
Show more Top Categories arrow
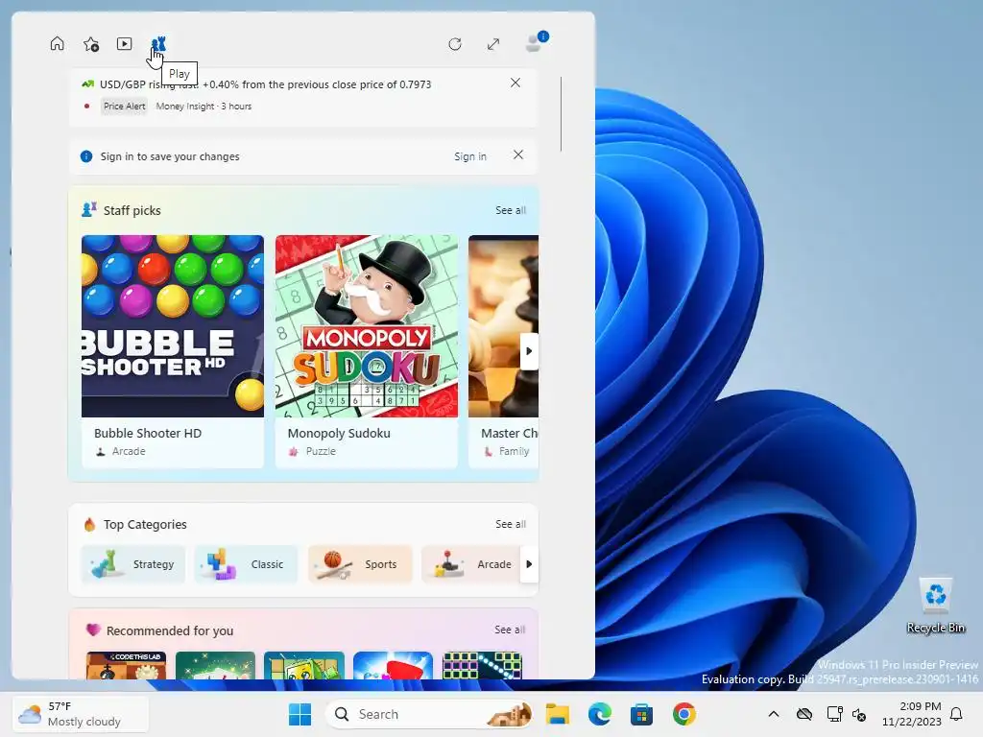pyautogui.click(x=529, y=564)
